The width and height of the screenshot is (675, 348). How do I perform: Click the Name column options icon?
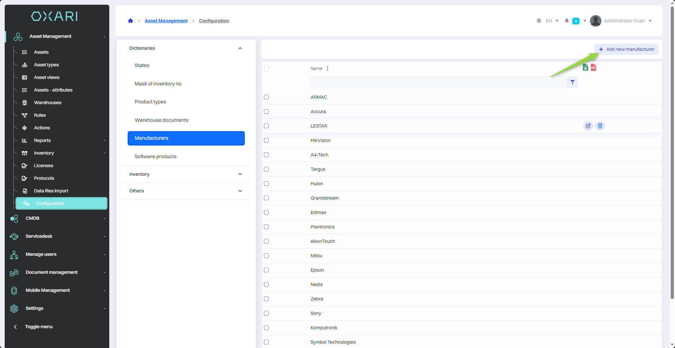327,68
